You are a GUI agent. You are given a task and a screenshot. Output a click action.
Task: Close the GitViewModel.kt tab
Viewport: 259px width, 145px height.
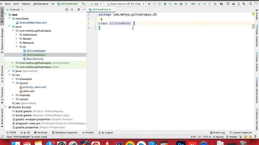(x=113, y=10)
